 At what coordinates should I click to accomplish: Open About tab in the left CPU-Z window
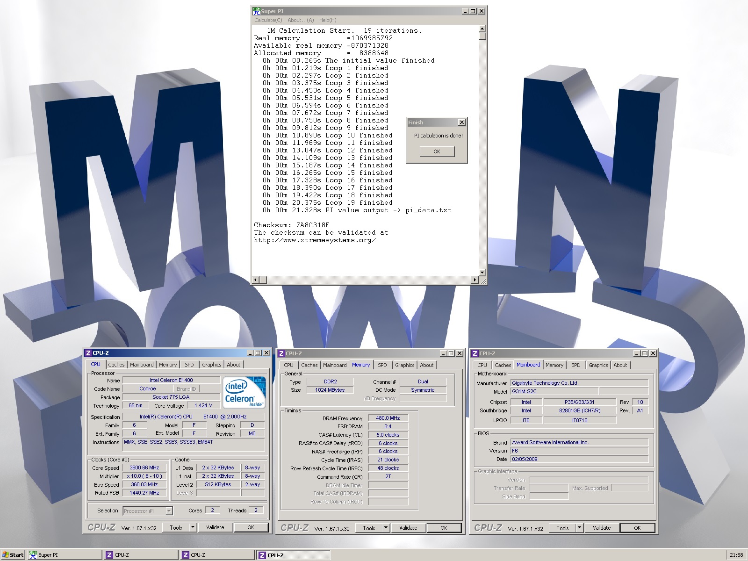234,365
